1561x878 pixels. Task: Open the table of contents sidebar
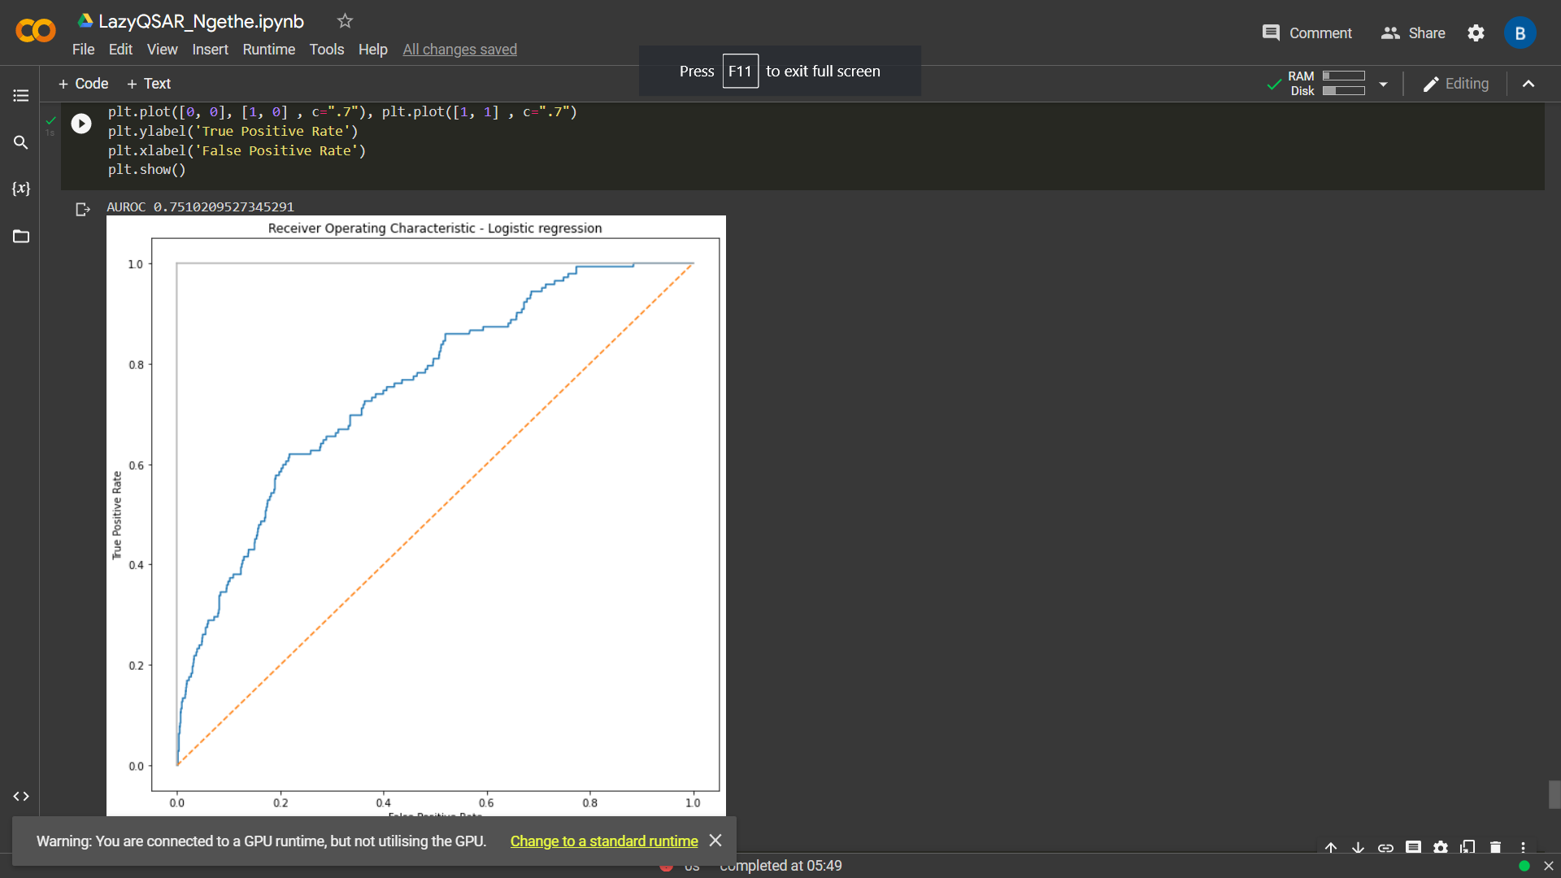pos(21,96)
